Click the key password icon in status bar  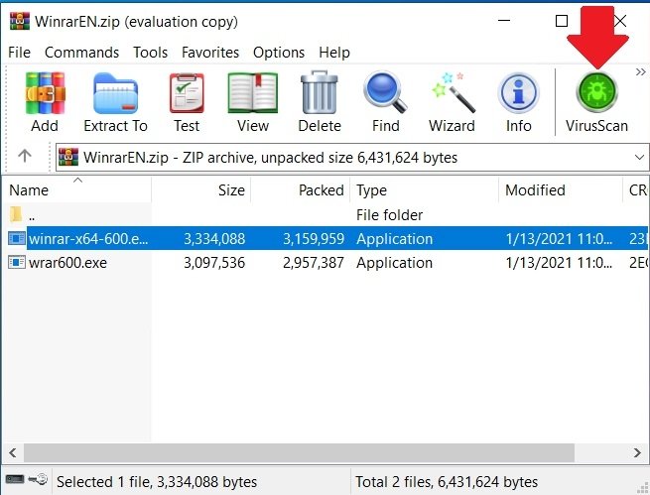coord(38,479)
